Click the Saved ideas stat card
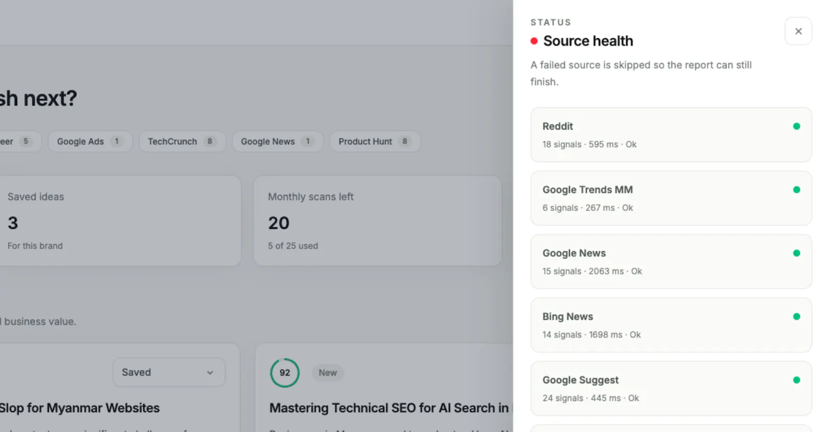This screenshot has height=432, width=828. coord(120,221)
